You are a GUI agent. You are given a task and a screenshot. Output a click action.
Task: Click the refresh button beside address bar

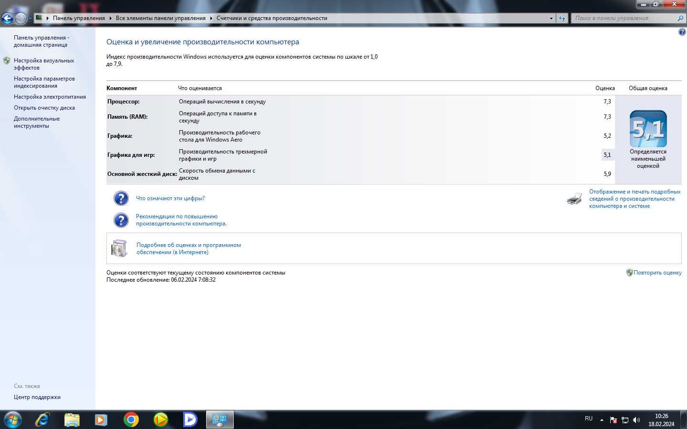pyautogui.click(x=562, y=18)
